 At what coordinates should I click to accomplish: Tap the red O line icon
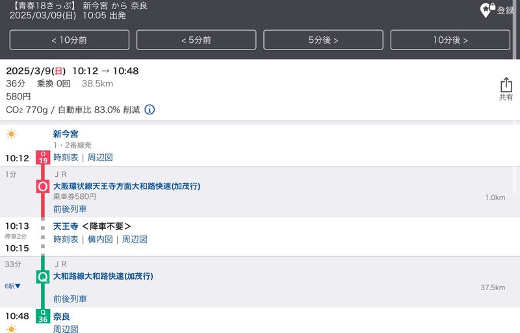(x=43, y=187)
